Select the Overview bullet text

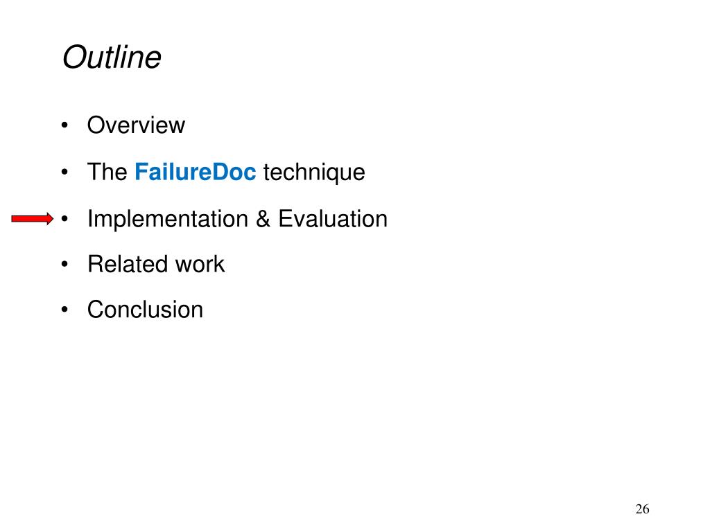coord(136,126)
